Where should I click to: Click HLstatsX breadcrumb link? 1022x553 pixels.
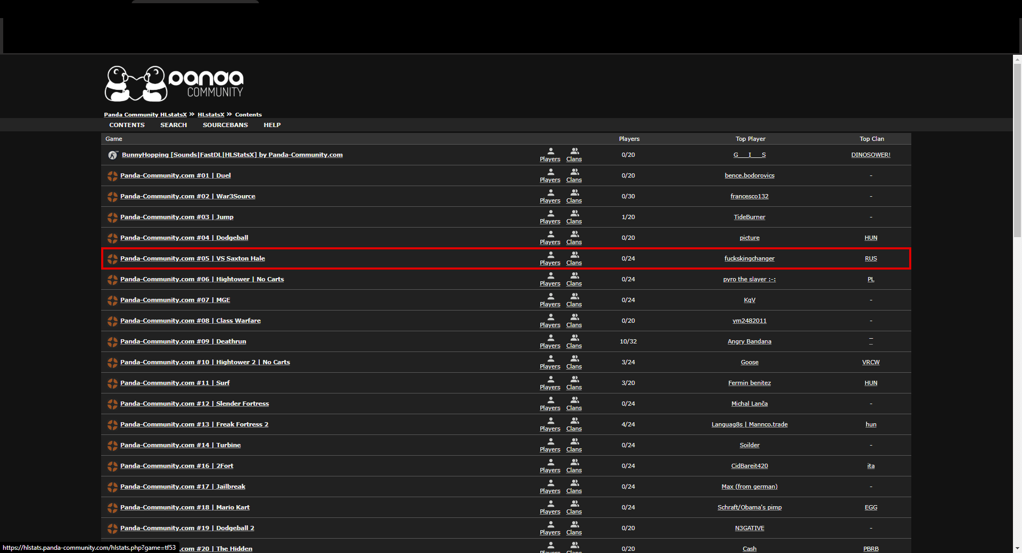click(x=211, y=114)
